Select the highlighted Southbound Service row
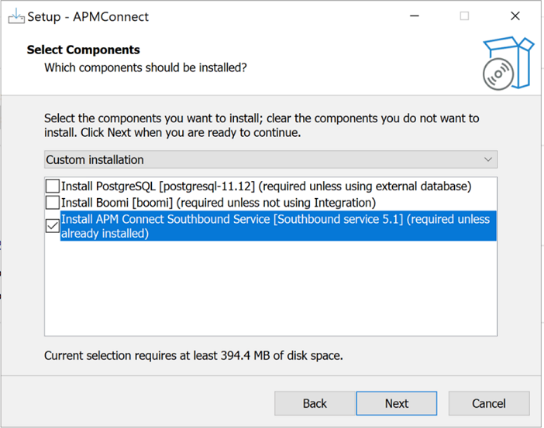 coord(278,226)
